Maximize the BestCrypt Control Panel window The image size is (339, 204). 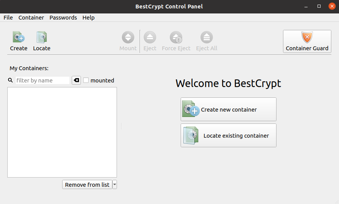[319, 6]
